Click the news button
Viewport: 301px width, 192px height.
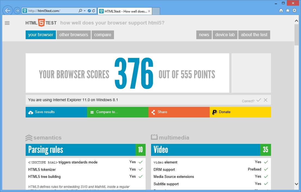coord(204,35)
